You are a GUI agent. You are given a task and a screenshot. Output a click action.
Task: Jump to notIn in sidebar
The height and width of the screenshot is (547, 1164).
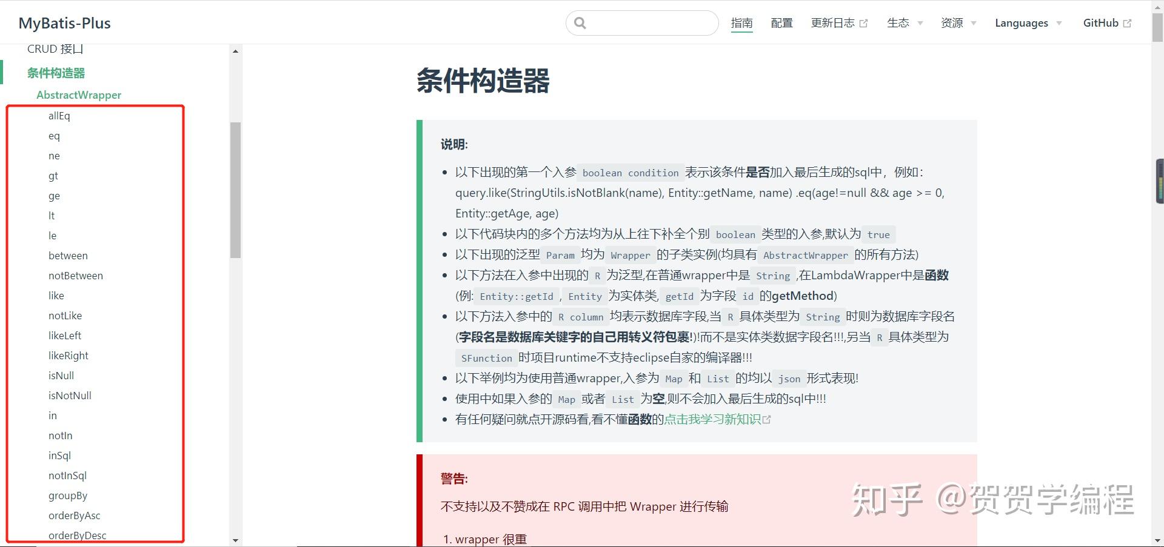tap(61, 436)
